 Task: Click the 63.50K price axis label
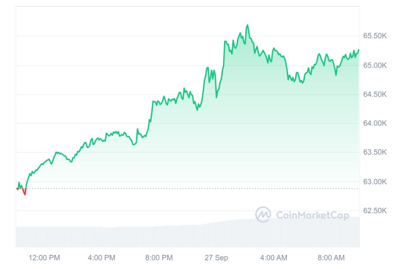tap(375, 153)
